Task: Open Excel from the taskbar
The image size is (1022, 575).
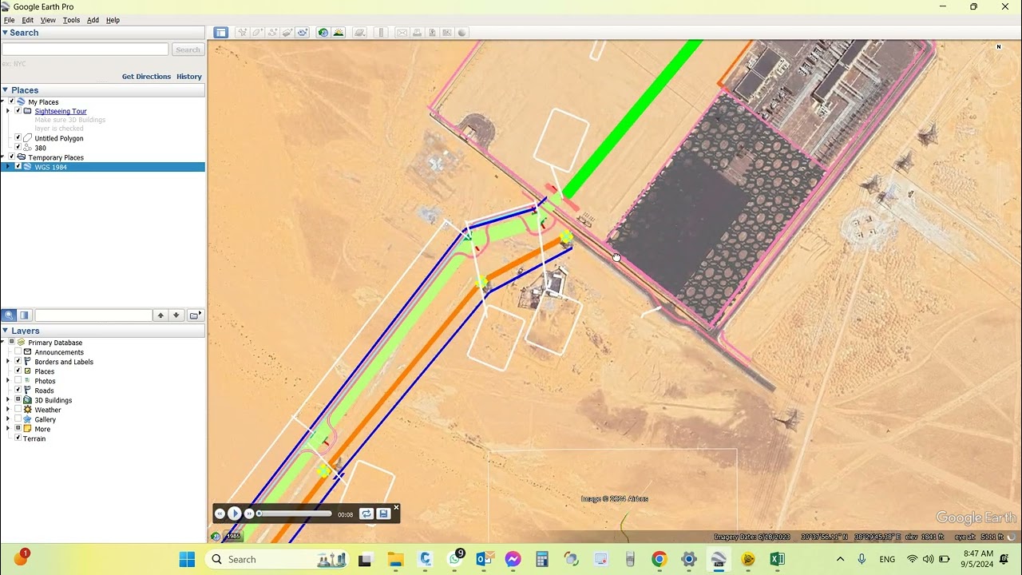Action: [777, 559]
